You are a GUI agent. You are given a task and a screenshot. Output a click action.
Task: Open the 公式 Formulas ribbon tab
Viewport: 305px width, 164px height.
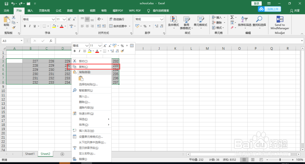tap(58, 11)
